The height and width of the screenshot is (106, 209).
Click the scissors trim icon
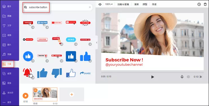tap(201, 77)
